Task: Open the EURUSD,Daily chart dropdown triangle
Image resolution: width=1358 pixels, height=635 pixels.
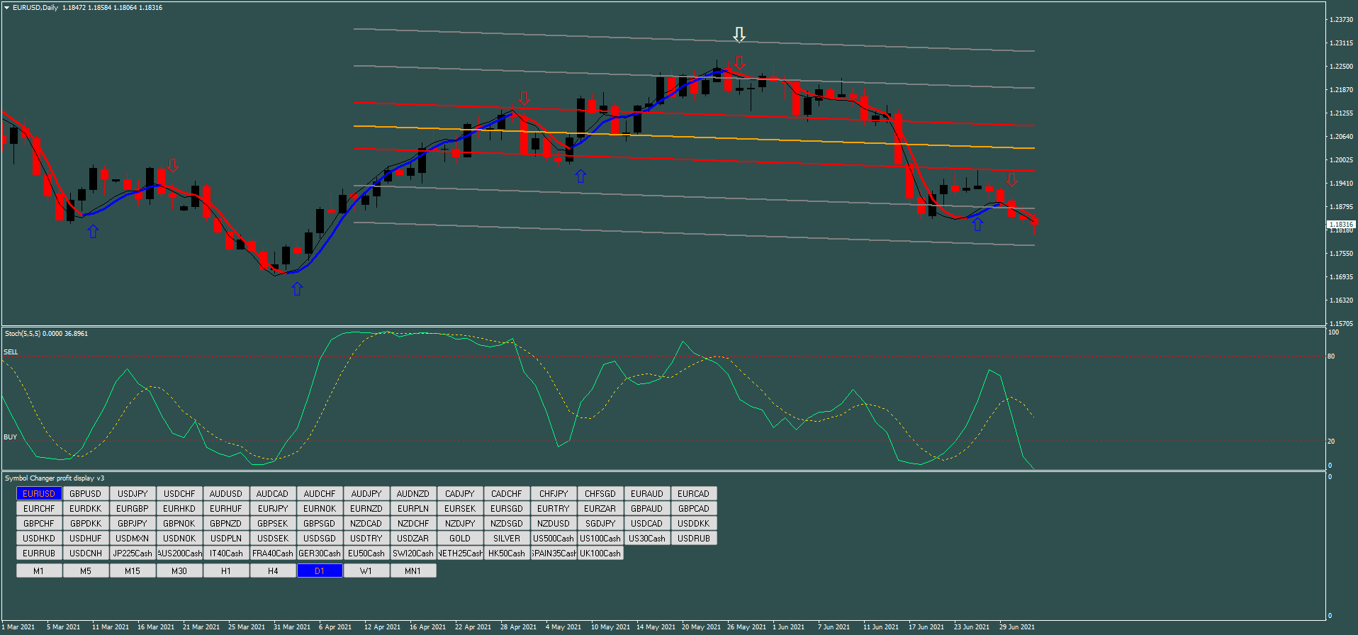Action: pos(6,8)
